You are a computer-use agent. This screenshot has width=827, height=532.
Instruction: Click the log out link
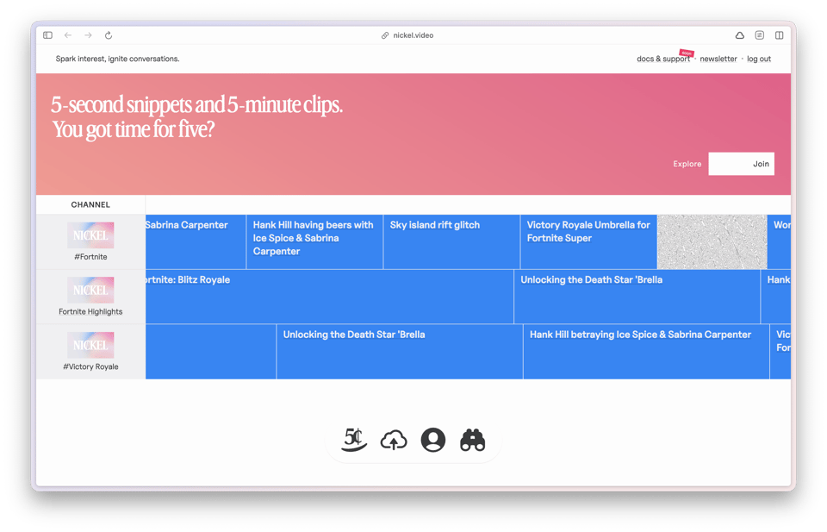pos(759,59)
